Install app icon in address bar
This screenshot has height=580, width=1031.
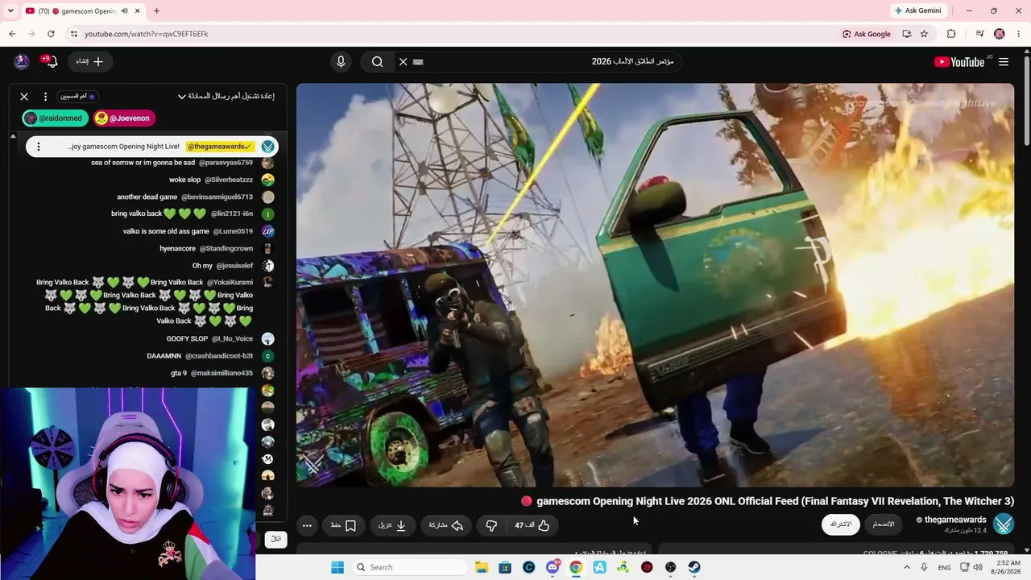(907, 34)
